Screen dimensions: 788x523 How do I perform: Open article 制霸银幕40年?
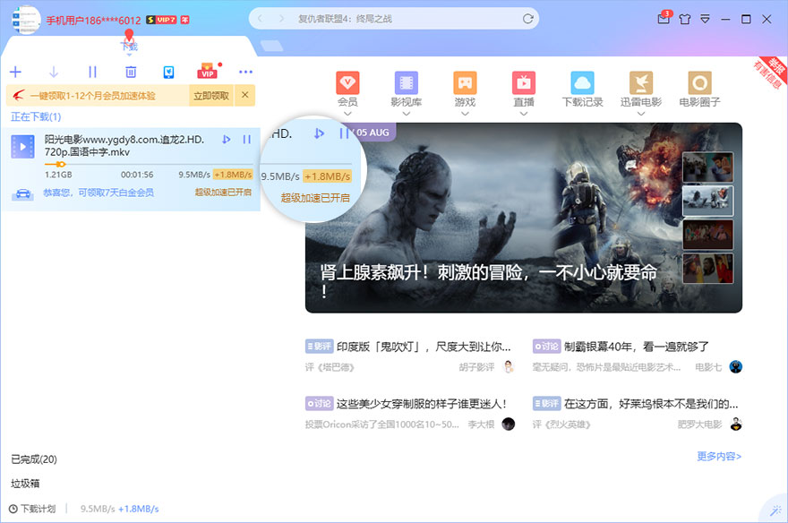(637, 347)
